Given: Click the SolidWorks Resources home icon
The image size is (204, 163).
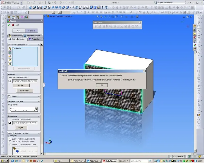Looking at the screenshot, I should tap(195, 26).
